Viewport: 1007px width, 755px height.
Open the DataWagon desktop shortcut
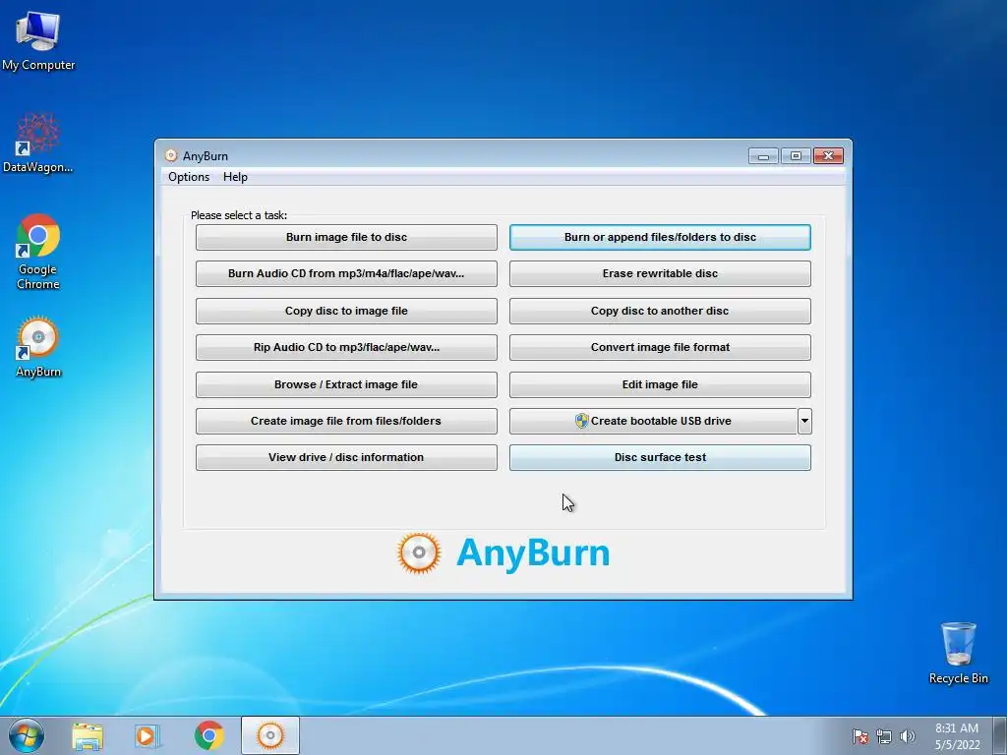pos(38,144)
